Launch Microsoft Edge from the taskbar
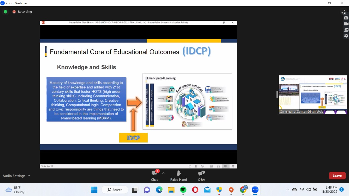The height and width of the screenshot is (196, 349). tap(159, 190)
